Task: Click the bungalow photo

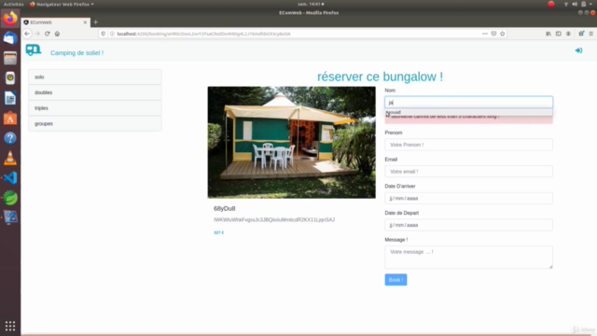Action: click(x=292, y=143)
